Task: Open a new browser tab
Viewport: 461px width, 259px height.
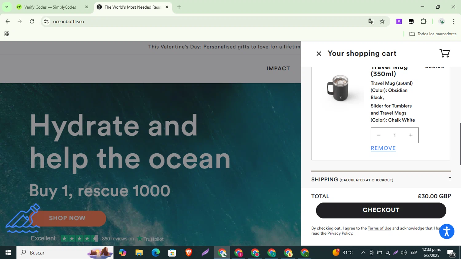Action: pos(179,7)
